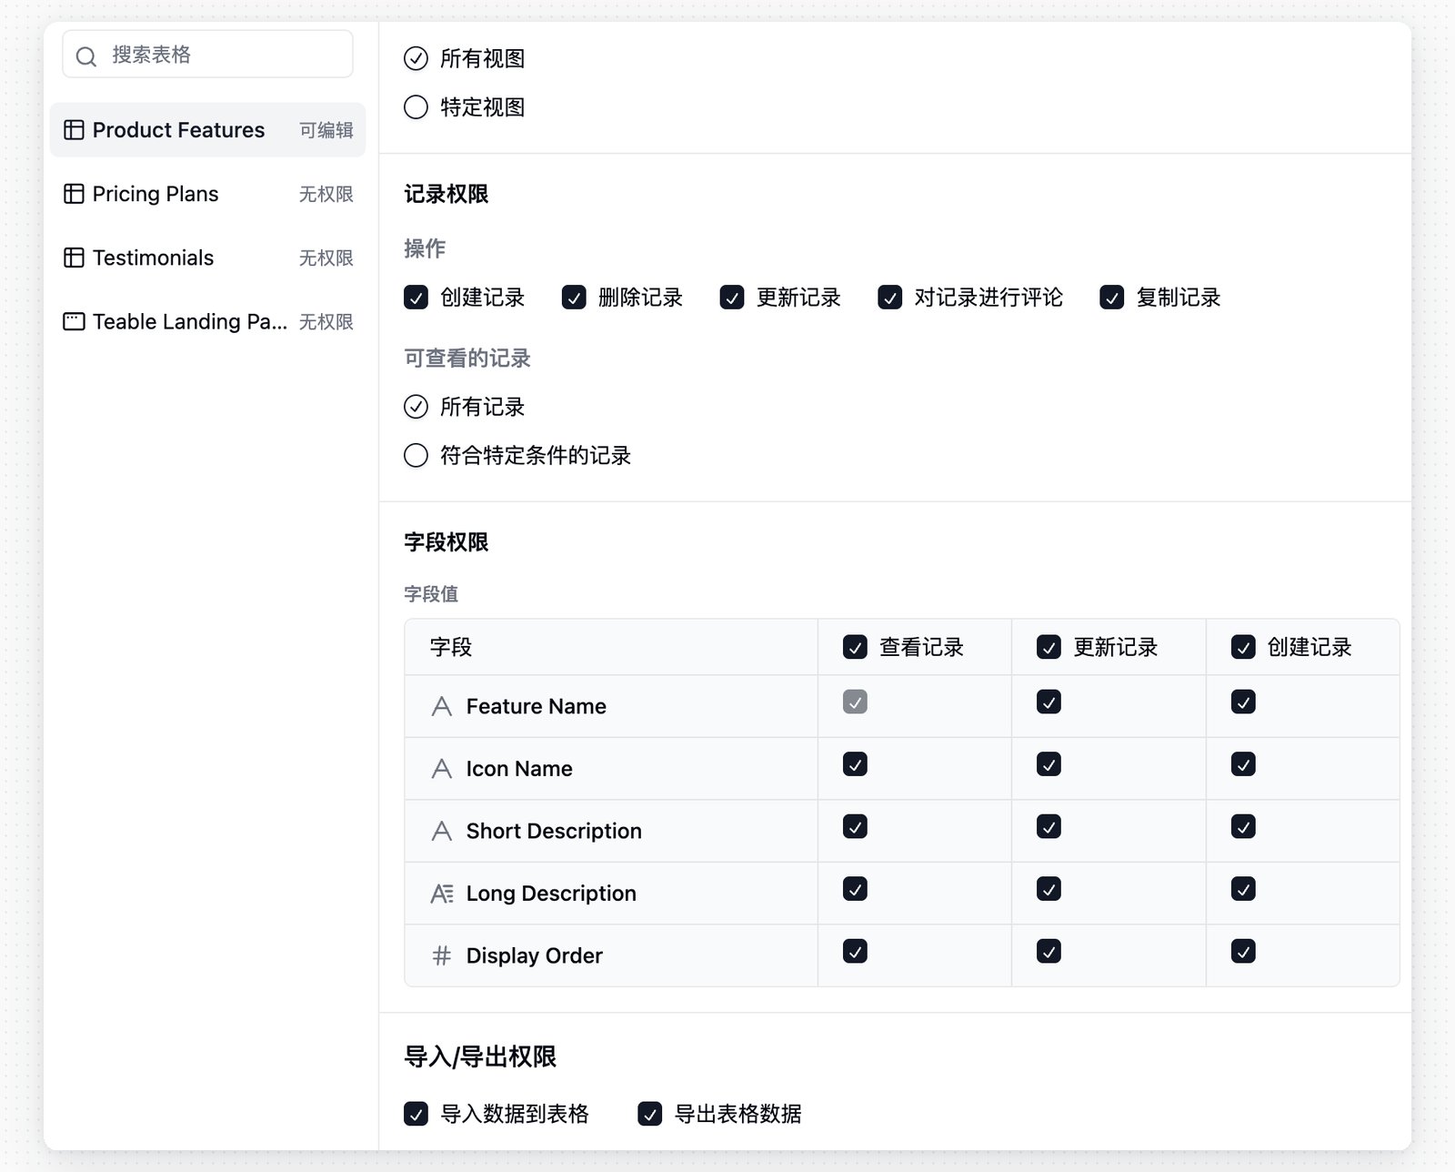Toggle Icon Name update checkbox
Image resolution: width=1455 pixels, height=1172 pixels.
(1049, 764)
